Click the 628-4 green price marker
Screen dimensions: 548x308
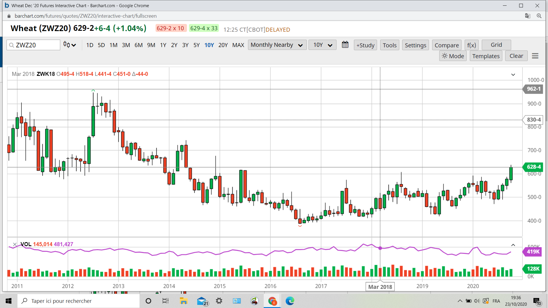pyautogui.click(x=533, y=167)
